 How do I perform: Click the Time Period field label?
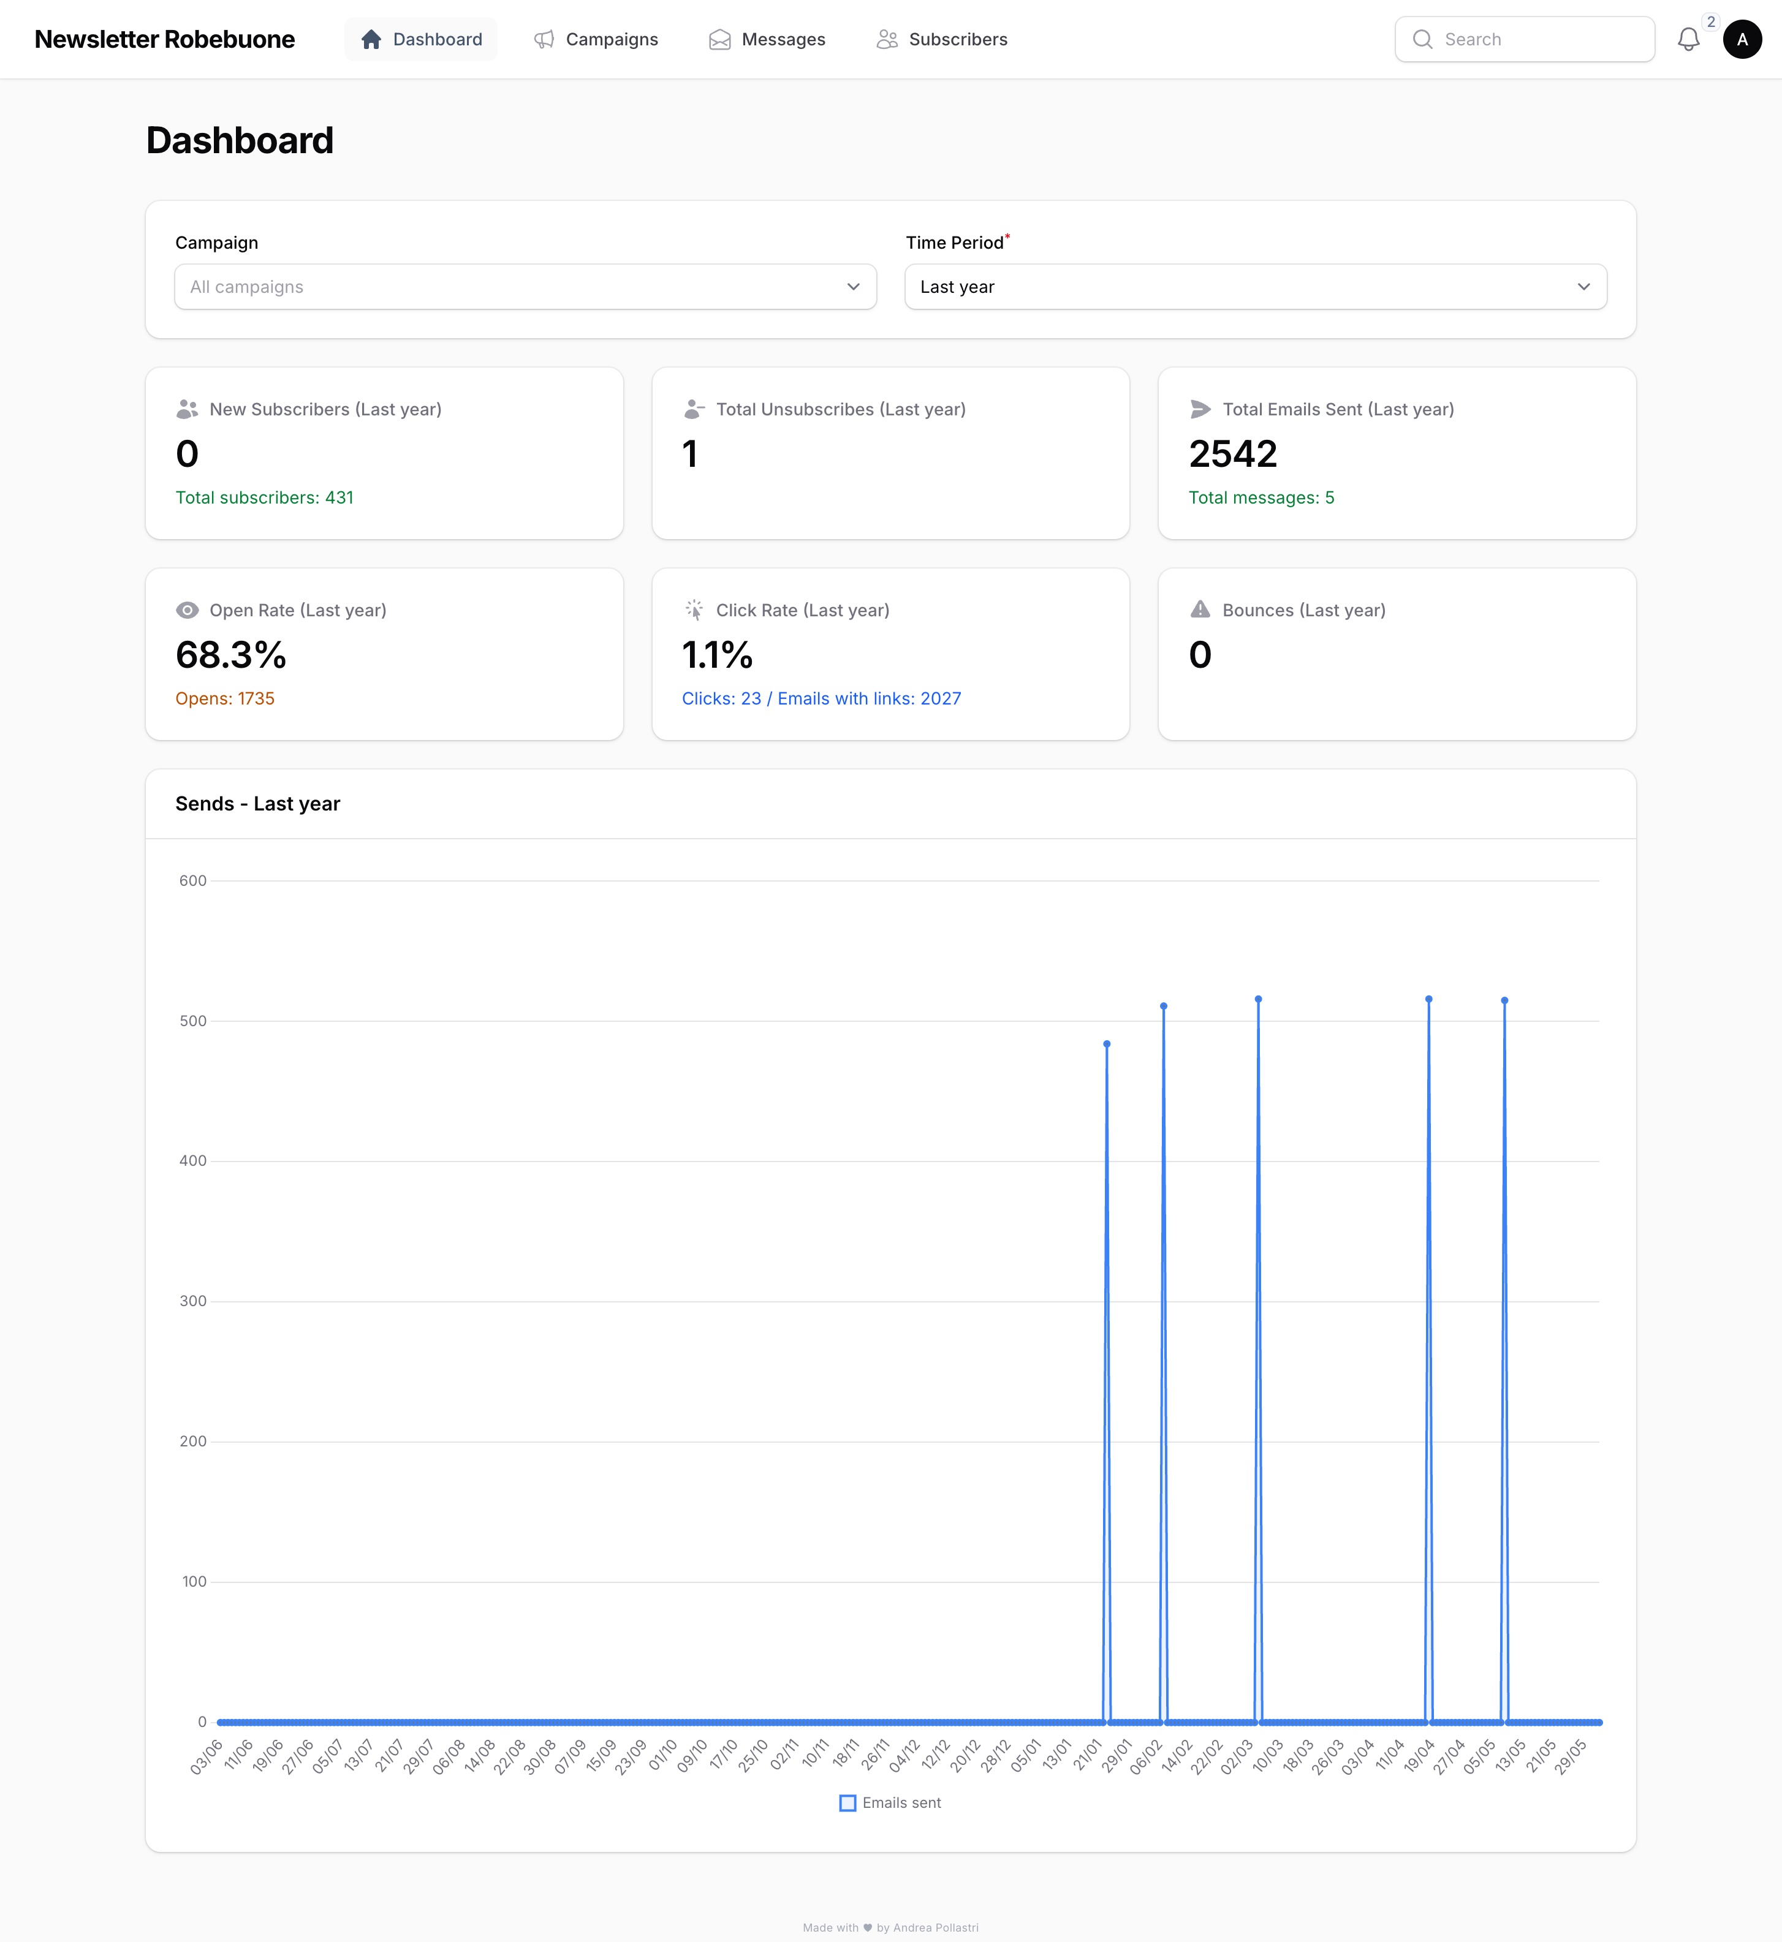pos(955,243)
